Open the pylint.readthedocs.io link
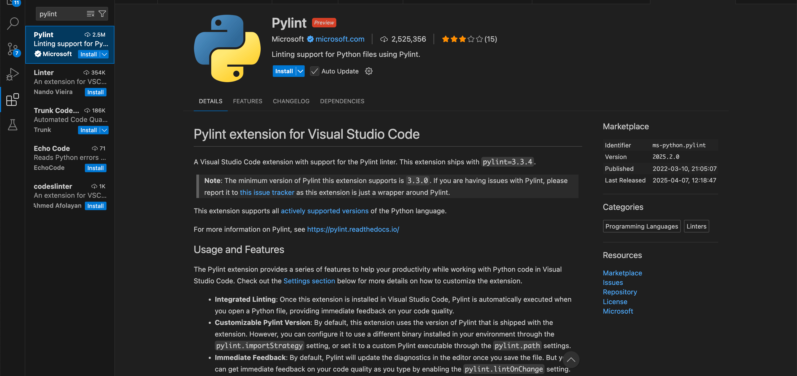Viewport: 797px width, 376px height. 353,229
